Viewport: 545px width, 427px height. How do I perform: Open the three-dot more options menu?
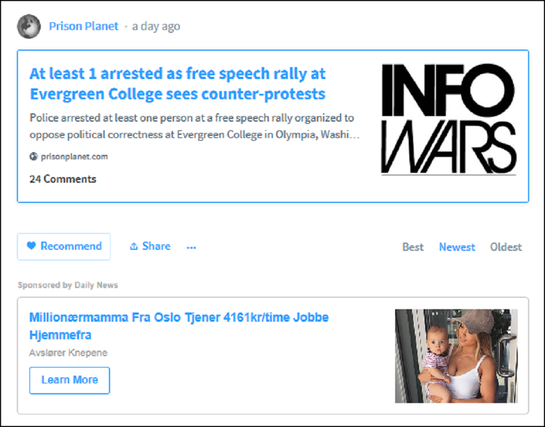(191, 247)
